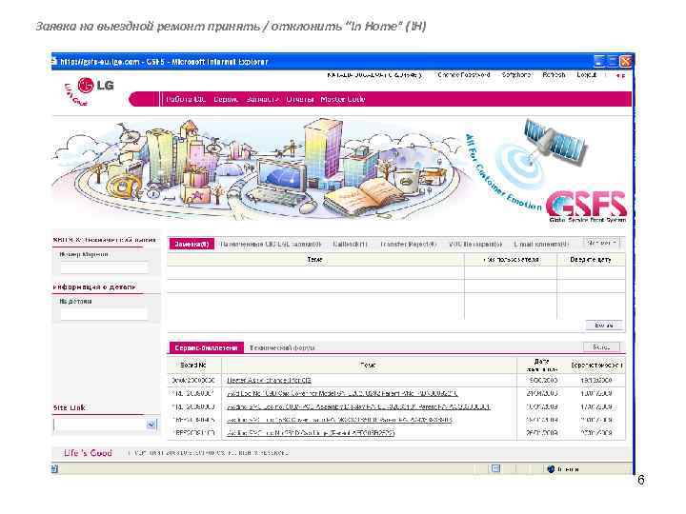The height and width of the screenshot is (514, 686).
Task: Open the third bulletin link in list
Action: coord(358,406)
